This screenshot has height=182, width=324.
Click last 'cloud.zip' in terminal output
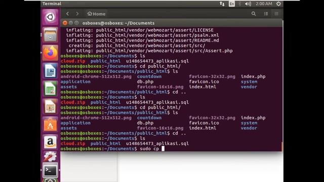tap(73, 144)
